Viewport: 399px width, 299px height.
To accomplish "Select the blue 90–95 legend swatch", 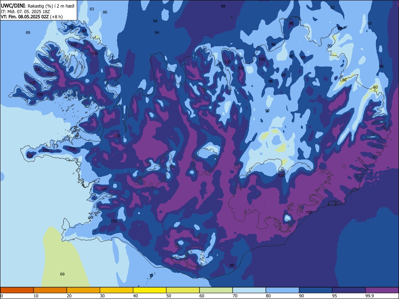I will [316, 290].
